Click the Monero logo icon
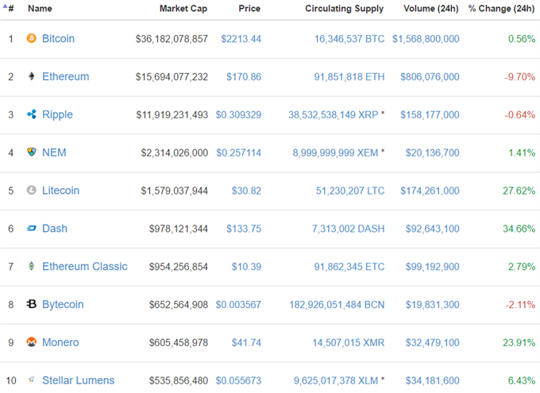This screenshot has width=540, height=393. point(31,341)
